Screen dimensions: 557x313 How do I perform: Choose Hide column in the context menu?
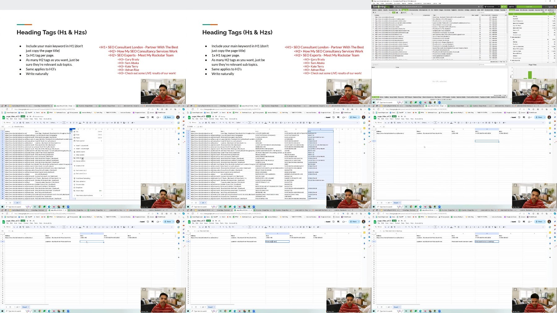tap(88, 158)
